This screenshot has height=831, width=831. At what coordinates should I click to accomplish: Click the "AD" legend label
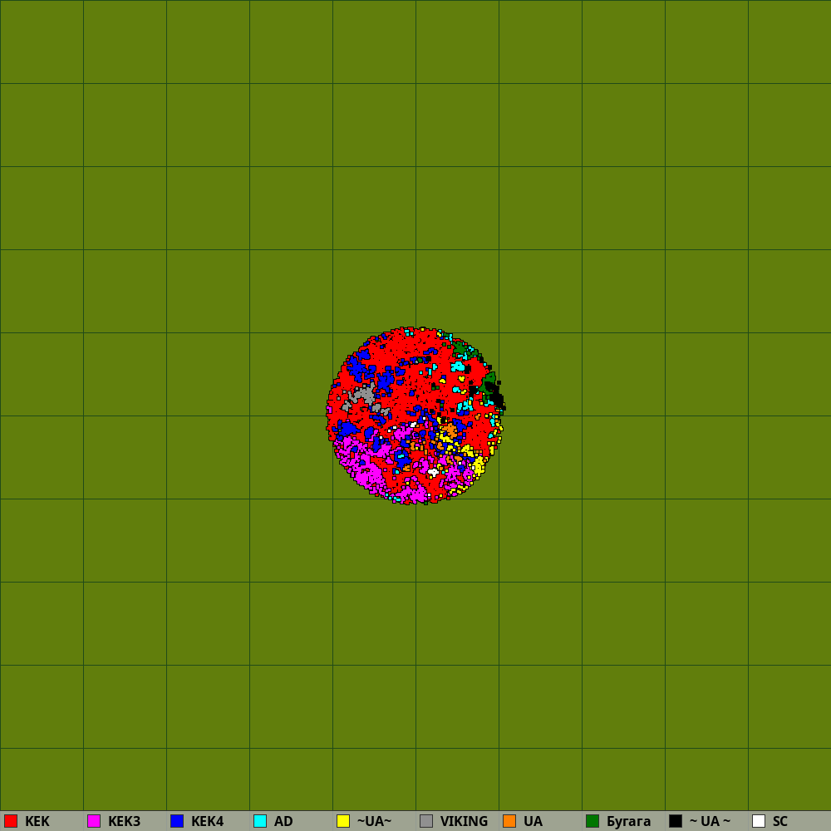[283, 822]
